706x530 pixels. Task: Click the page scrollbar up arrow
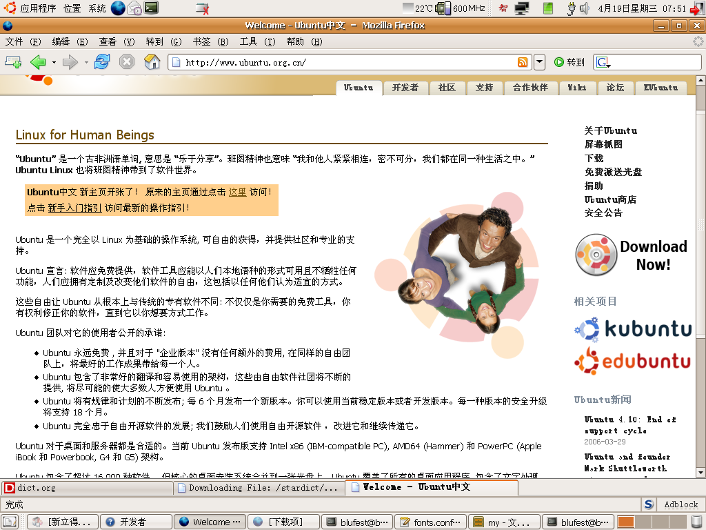(700, 80)
